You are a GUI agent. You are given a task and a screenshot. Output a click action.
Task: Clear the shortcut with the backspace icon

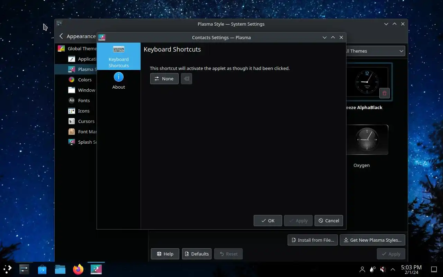point(187,79)
